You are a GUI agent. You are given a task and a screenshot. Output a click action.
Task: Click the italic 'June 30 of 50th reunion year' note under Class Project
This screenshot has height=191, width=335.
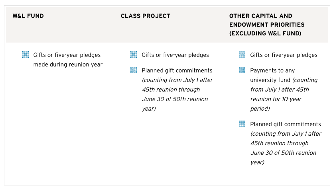coord(175,103)
